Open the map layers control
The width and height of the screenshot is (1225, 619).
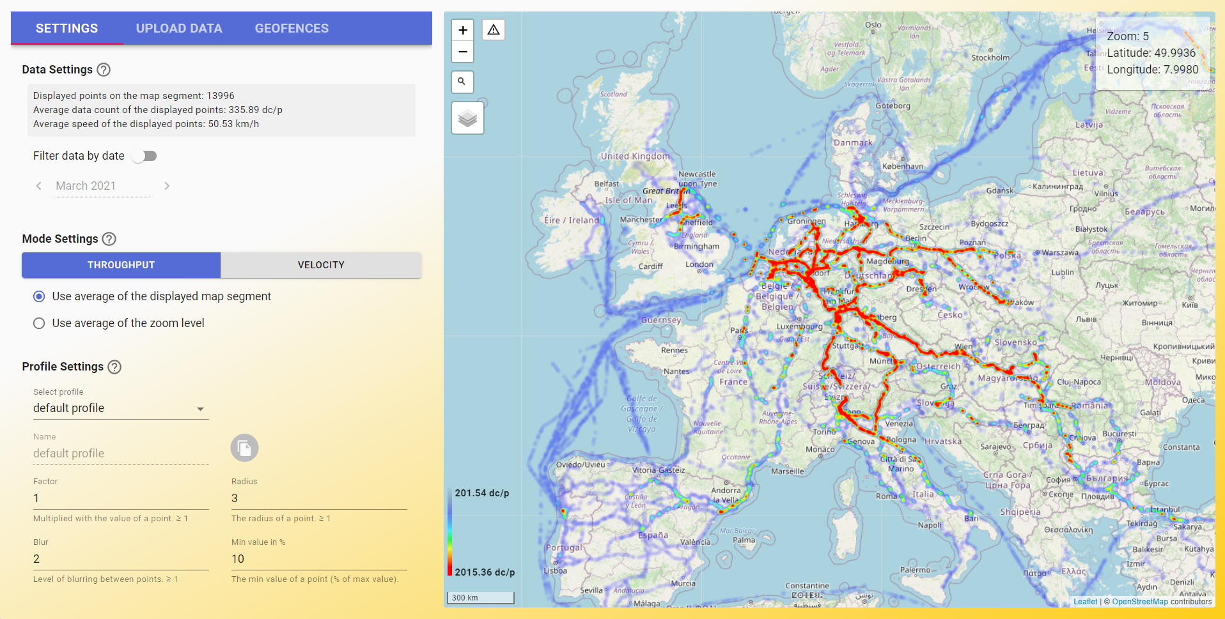click(x=468, y=118)
